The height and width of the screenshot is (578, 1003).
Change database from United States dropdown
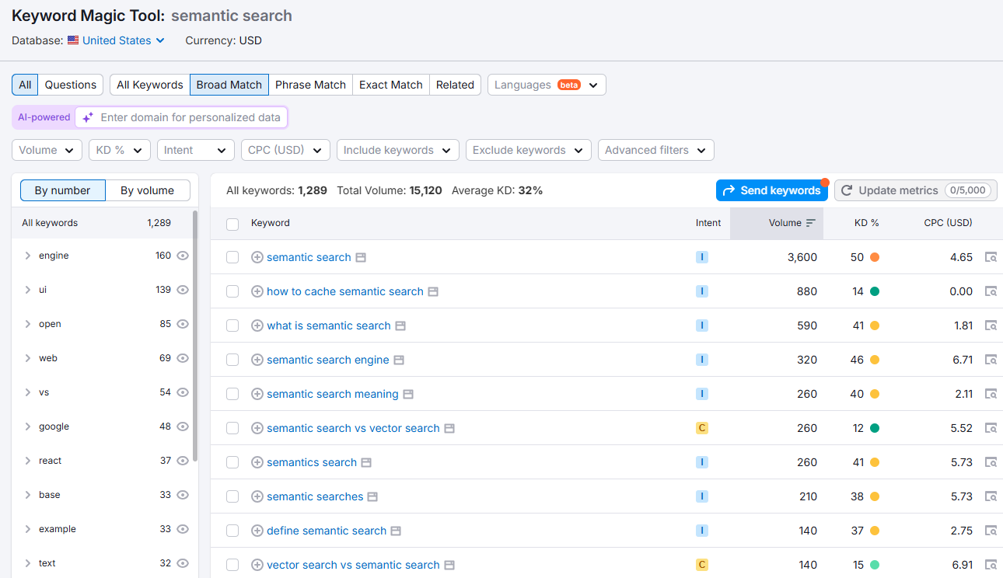tap(117, 40)
